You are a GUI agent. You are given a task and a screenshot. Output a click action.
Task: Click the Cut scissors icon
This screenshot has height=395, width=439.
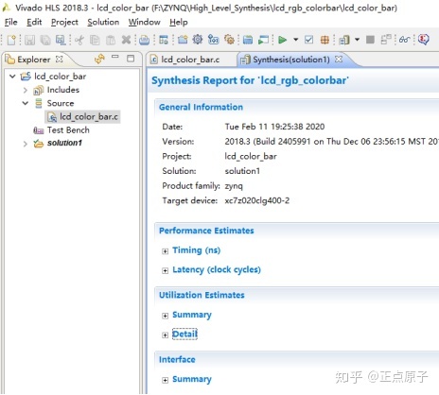[79, 40]
